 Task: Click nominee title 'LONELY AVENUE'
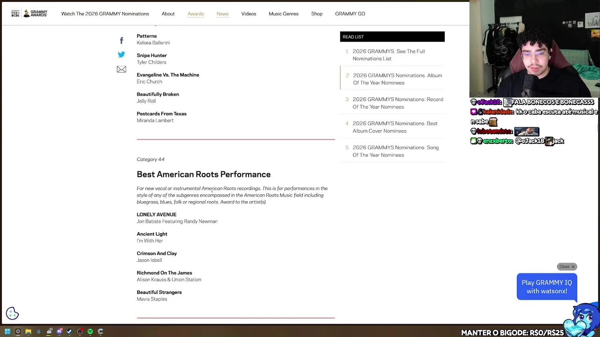point(157,214)
